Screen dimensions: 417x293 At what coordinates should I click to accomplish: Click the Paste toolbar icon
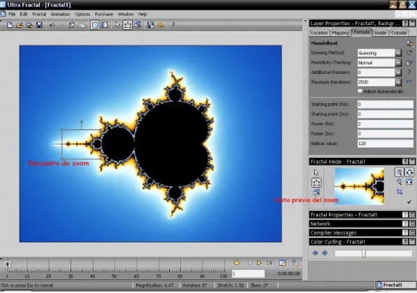click(x=82, y=25)
